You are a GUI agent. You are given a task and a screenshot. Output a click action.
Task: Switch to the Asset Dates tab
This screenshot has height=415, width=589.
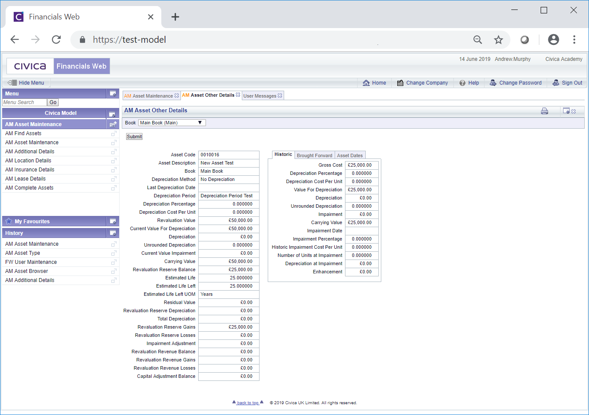(350, 155)
